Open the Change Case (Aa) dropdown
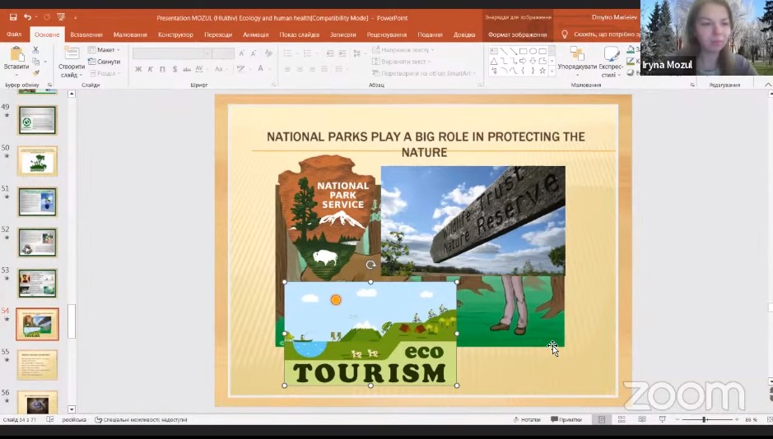The height and width of the screenshot is (439, 773). point(220,69)
